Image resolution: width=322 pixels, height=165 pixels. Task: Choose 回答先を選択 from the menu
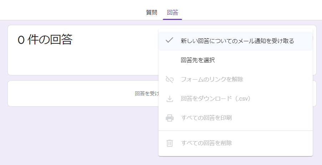pos(236,60)
